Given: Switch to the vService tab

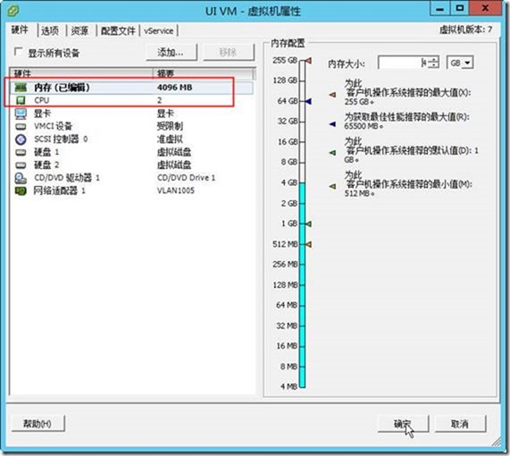Looking at the screenshot, I should [159, 30].
